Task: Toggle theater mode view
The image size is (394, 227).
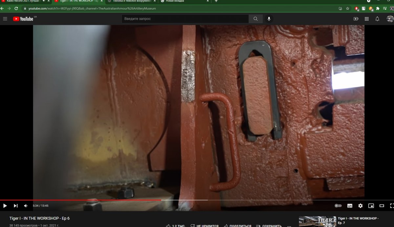Action: click(382, 206)
